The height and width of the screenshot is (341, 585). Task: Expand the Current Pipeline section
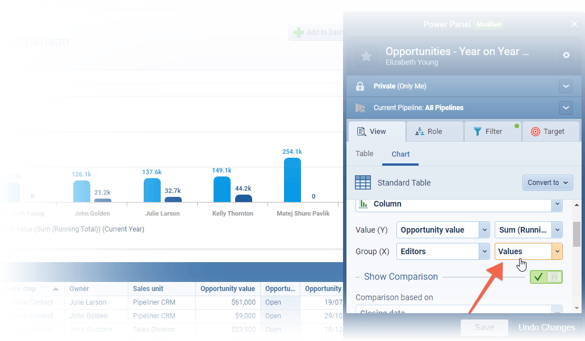(x=565, y=108)
